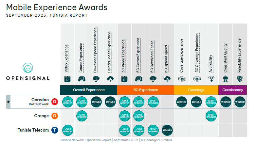Click the 5G Coverage Experience signal icon

(197, 79)
